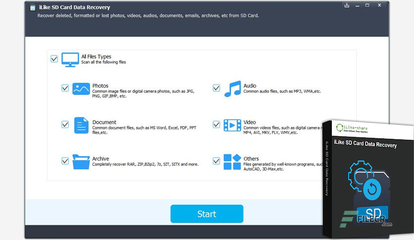The height and width of the screenshot is (240, 414).
Task: Click the app icon in title bar
Action: [x=33, y=8]
